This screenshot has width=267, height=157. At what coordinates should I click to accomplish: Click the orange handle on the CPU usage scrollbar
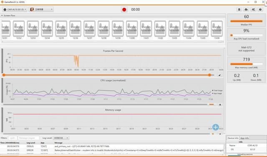click(x=212, y=105)
